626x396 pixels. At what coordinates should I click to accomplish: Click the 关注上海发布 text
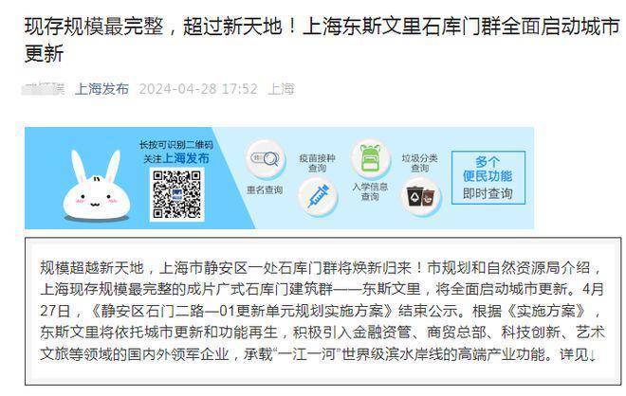176,158
